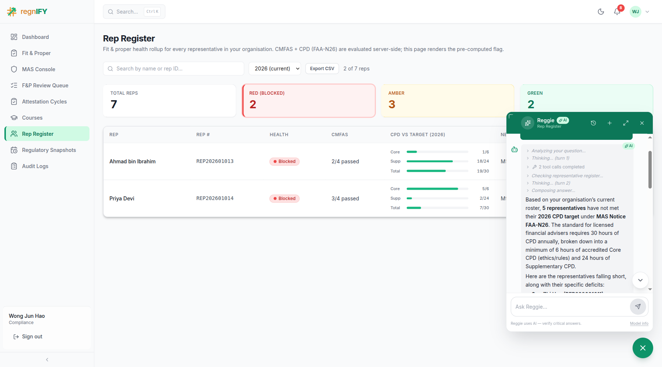
Task: Open the 2026 (current) year dropdown
Action: pos(275,69)
